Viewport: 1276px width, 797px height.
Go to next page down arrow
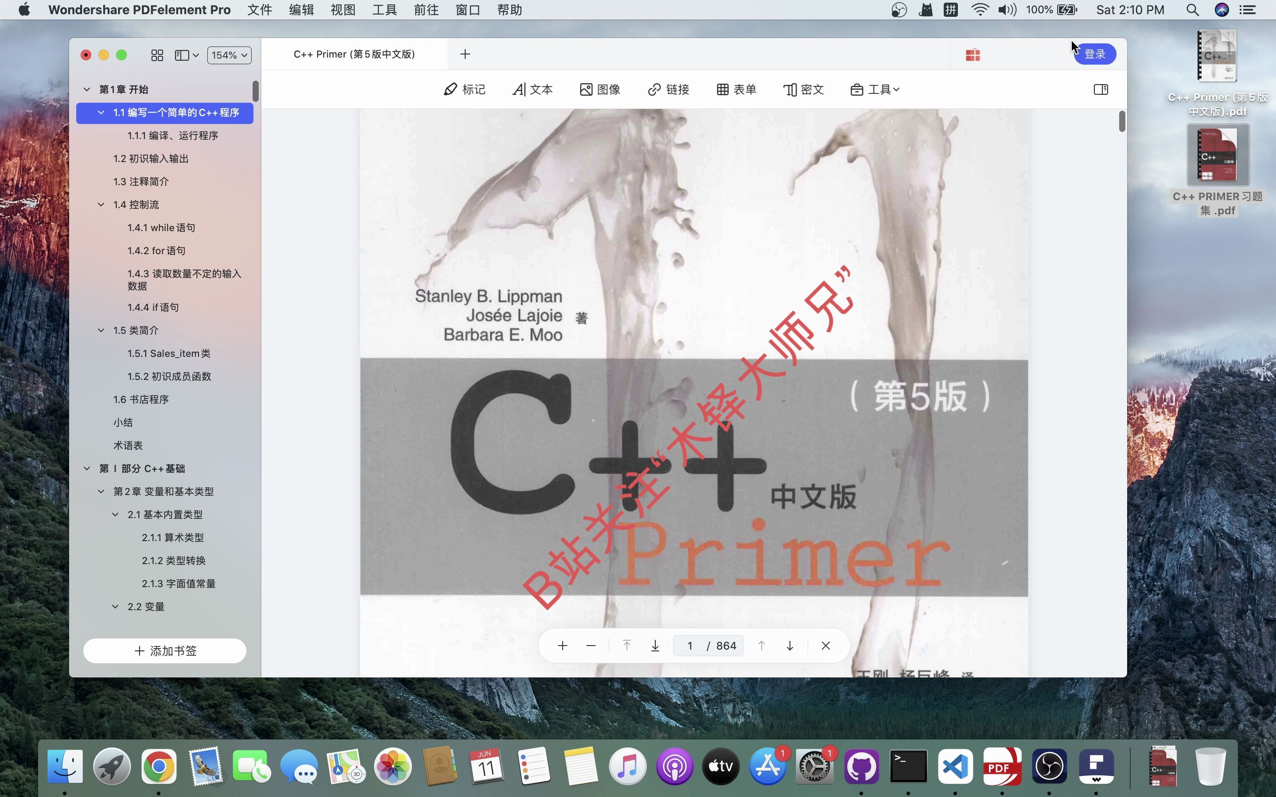790,646
